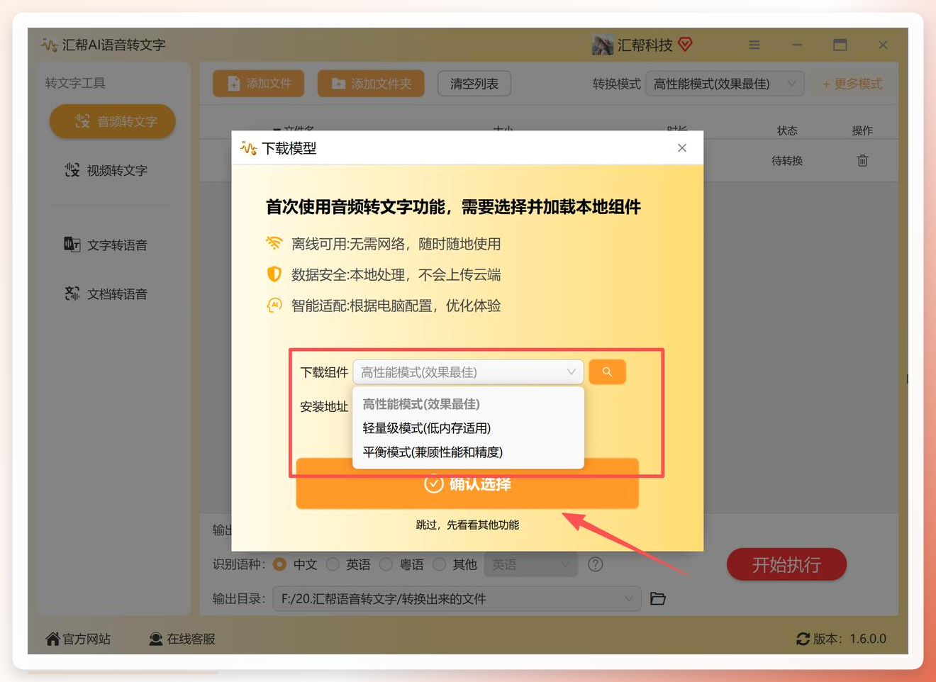Screen dimensions: 936x682
Task: Click the 汇帮科技 avatar icon
Action: pos(602,45)
